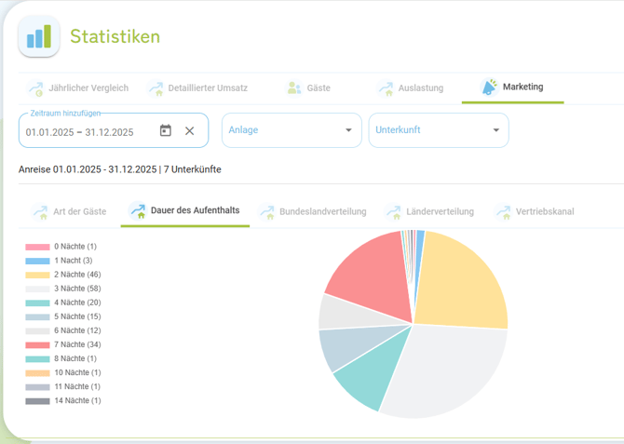The width and height of the screenshot is (624, 444).
Task: Click the Statistiken page heading
Action: point(115,36)
